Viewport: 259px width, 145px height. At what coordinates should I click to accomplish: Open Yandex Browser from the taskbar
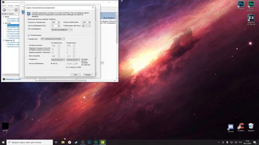[x=70, y=142]
